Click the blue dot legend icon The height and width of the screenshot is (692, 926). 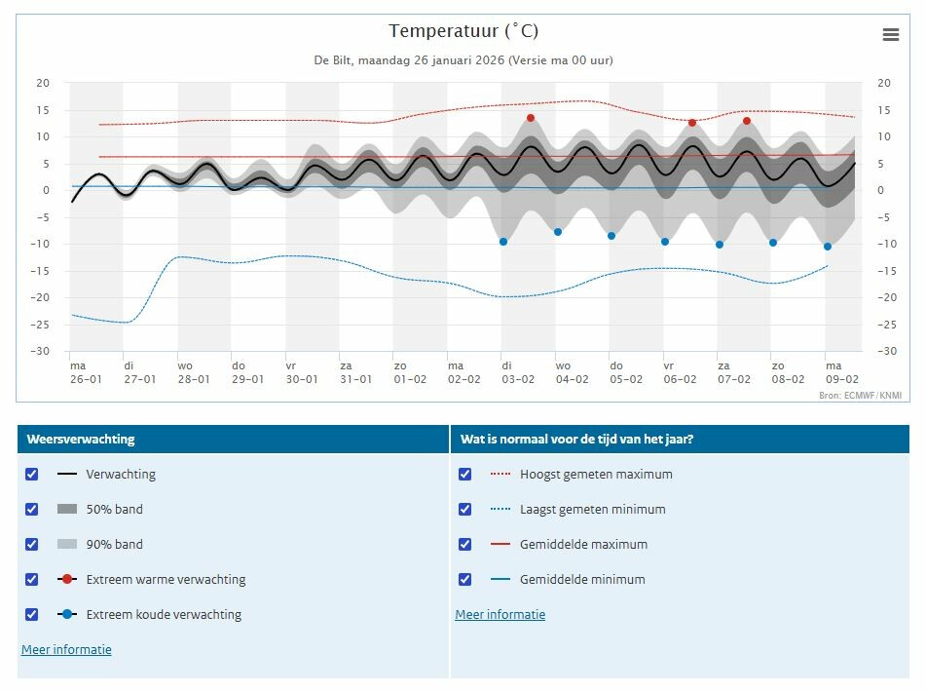coord(67,614)
